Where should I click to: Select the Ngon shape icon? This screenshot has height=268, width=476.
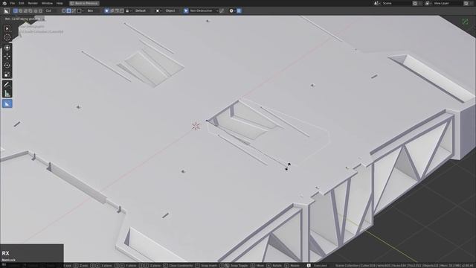pyautogui.click(x=74, y=11)
